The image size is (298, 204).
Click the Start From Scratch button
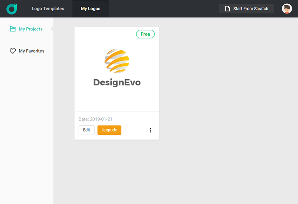247,9
